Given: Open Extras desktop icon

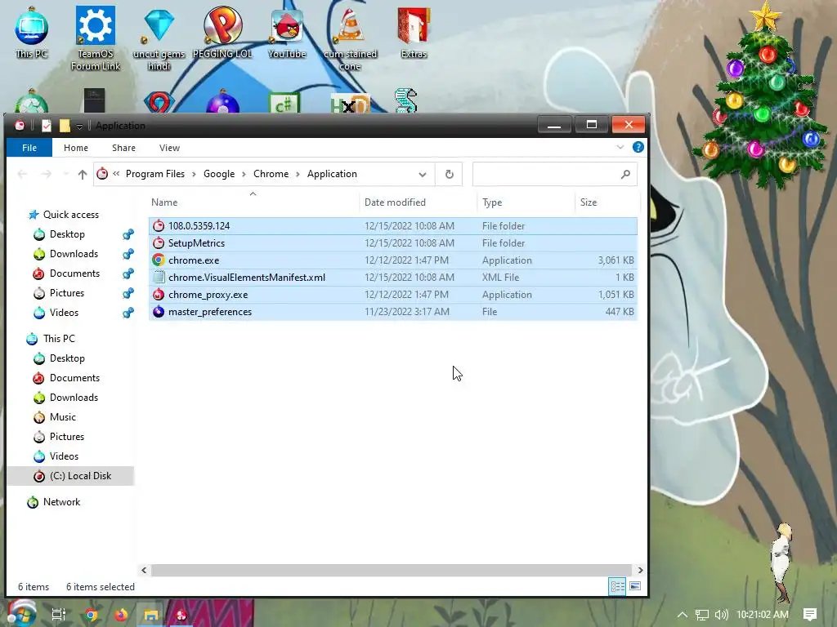Looking at the screenshot, I should (x=414, y=33).
